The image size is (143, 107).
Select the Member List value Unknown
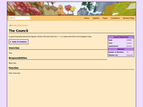(129, 55)
